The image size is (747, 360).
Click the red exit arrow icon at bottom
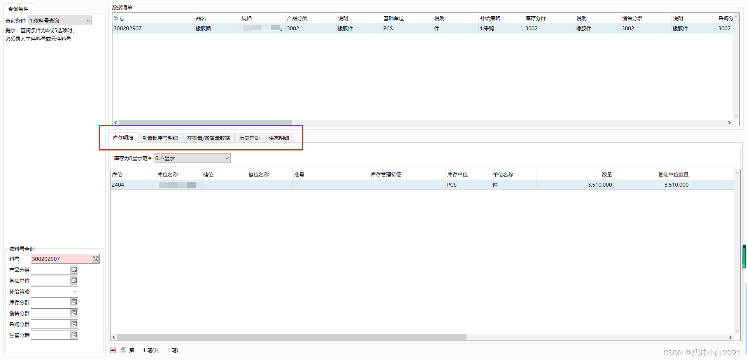(113, 350)
